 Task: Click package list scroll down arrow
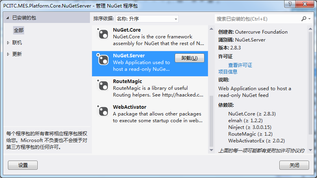(x=211, y=150)
